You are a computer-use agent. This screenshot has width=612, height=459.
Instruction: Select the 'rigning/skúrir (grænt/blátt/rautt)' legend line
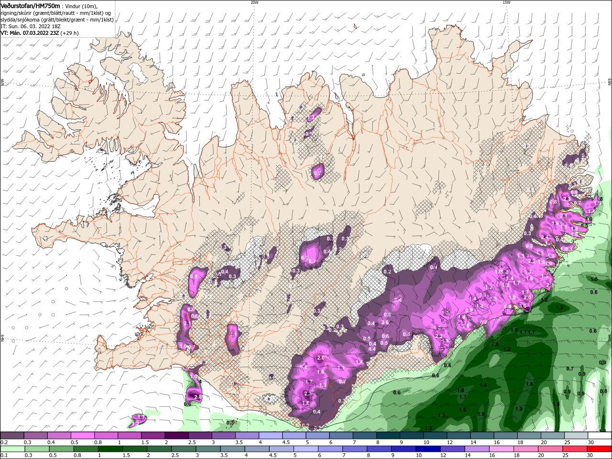56,13
